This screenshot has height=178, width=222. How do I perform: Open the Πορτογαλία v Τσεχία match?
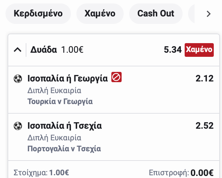coord(64,149)
